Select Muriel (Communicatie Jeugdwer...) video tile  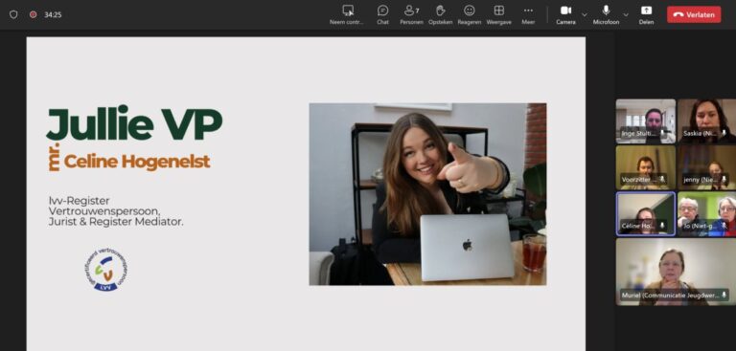[676, 272]
